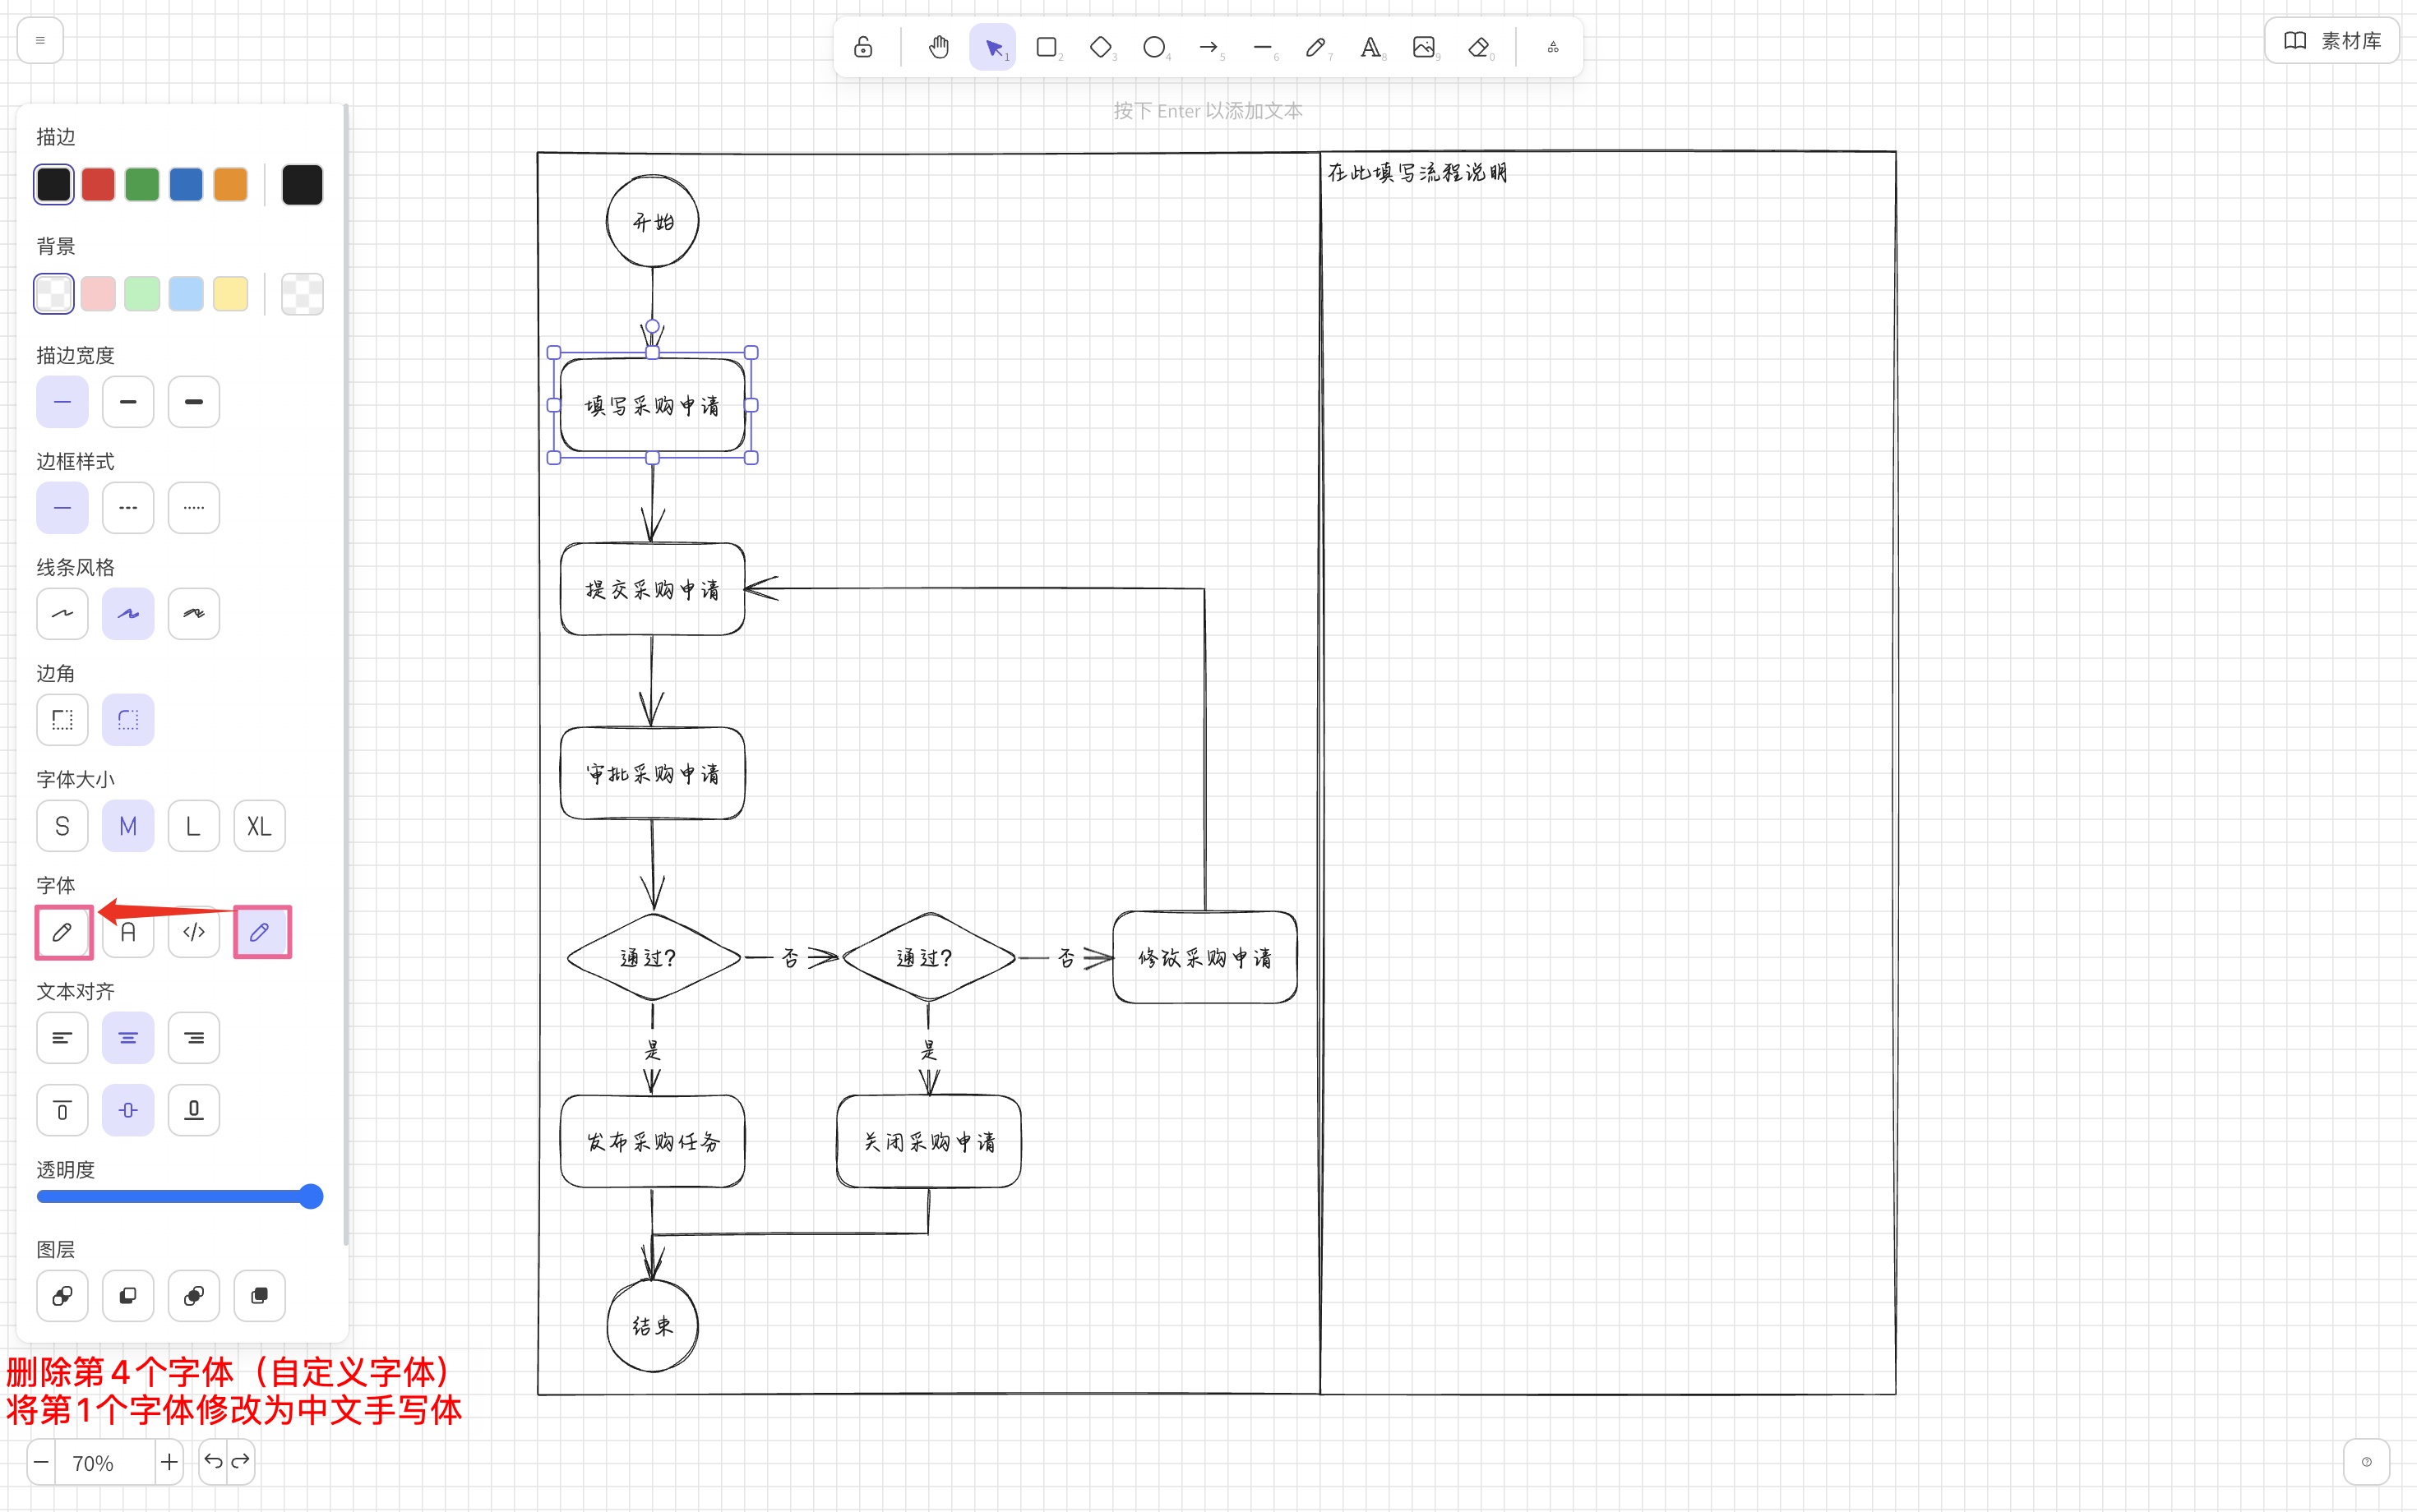Open the image insert tool
2417x1512 pixels.
(x=1425, y=46)
